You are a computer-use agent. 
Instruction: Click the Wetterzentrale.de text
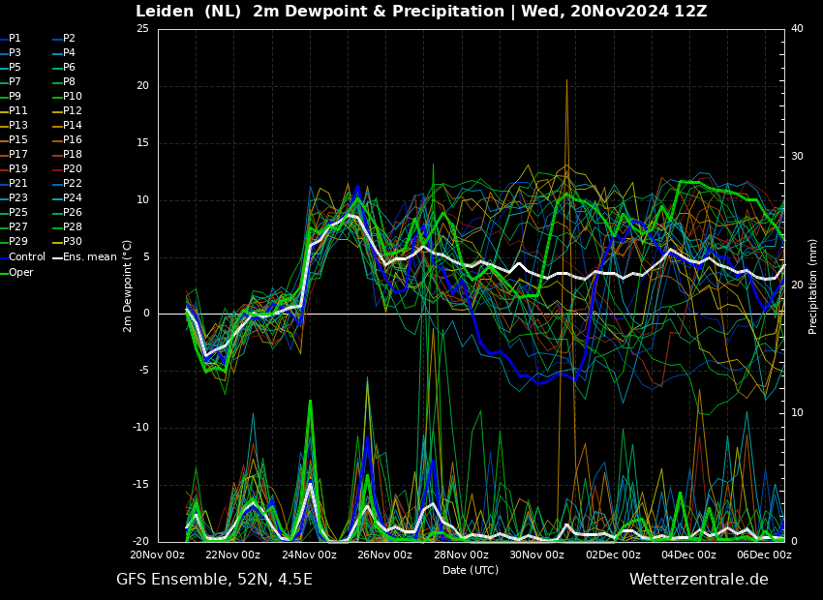point(699,580)
